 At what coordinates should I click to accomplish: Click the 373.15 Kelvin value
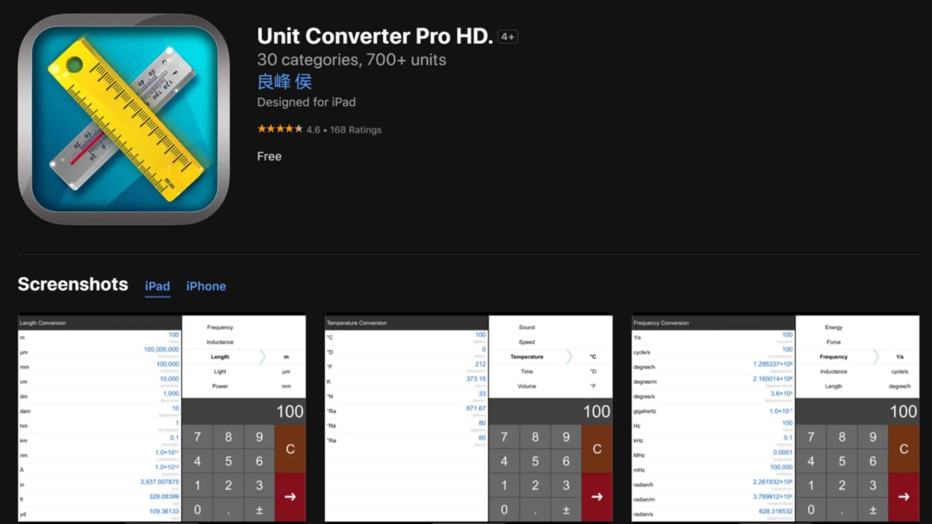476,379
